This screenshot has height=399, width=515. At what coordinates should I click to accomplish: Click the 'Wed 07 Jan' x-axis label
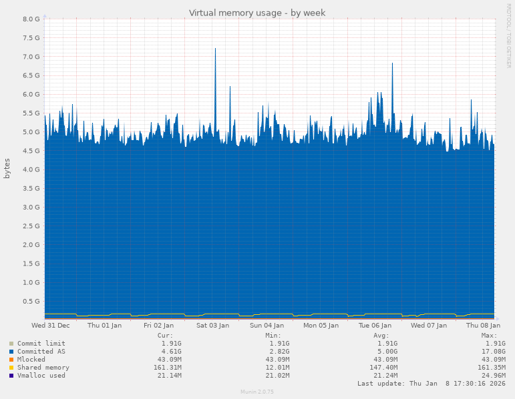pos(429,325)
